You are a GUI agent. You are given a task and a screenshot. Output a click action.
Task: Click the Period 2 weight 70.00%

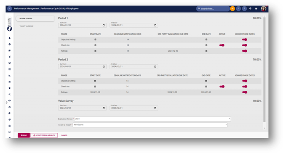click(257, 59)
